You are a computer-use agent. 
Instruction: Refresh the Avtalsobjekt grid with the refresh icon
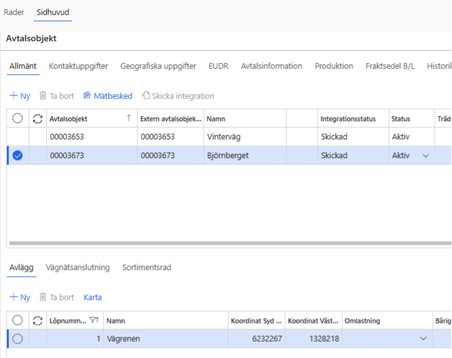[38, 119]
